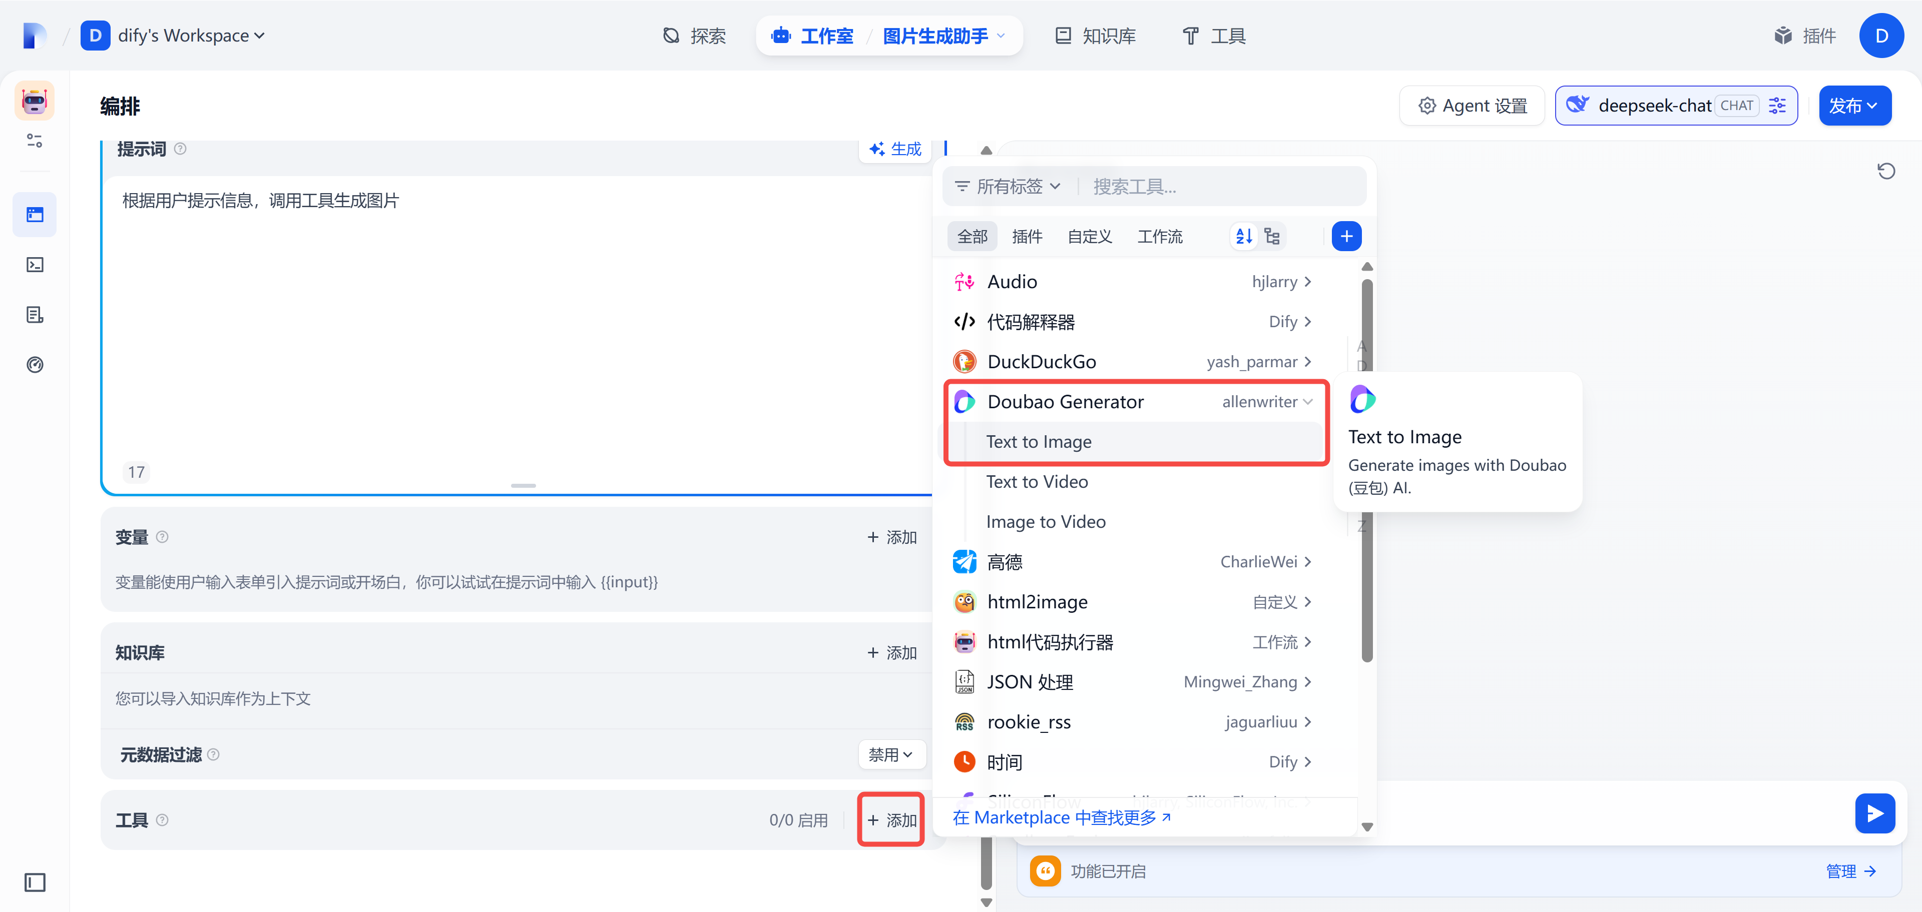Viewport: 1922px width, 912px height.
Task: Click the Agent 设置 button
Action: pyautogui.click(x=1472, y=106)
